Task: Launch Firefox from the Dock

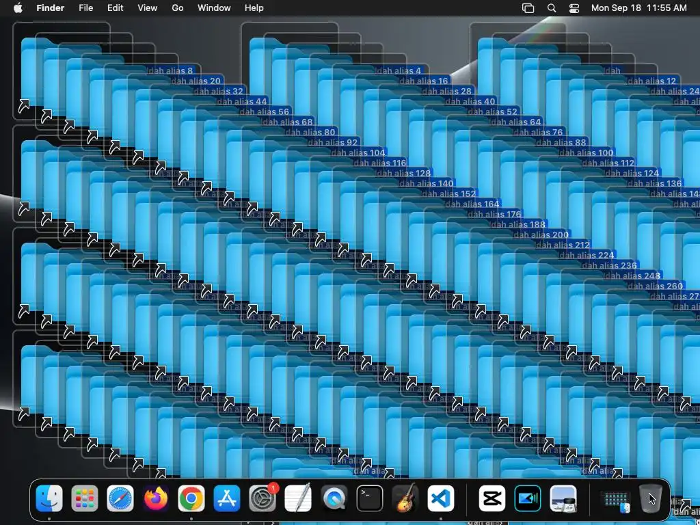Action: coord(156,498)
